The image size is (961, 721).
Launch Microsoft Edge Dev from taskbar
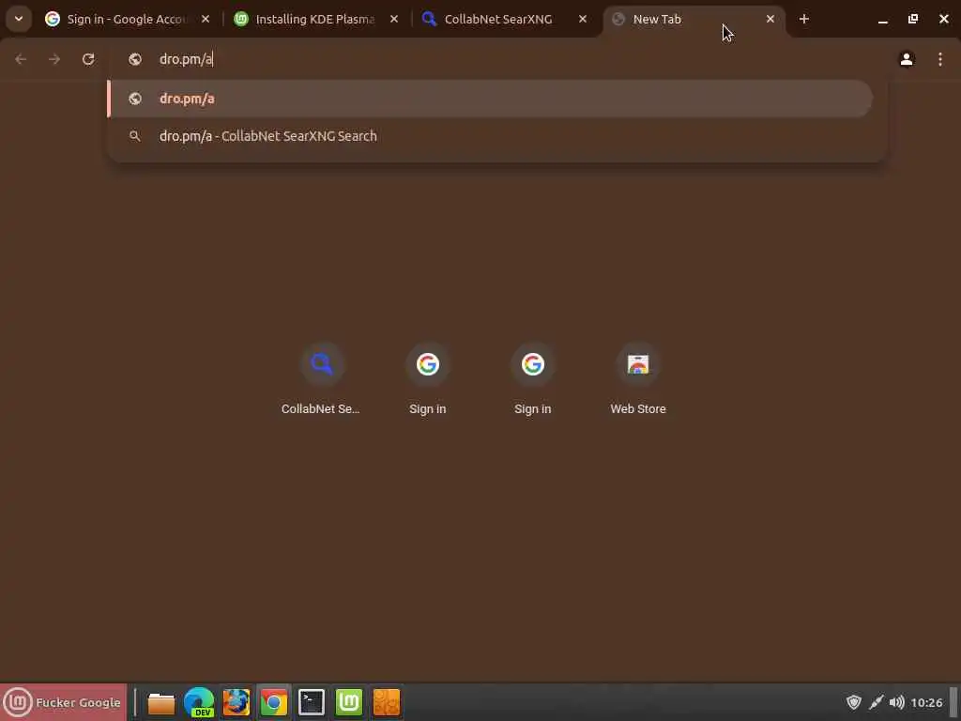199,702
